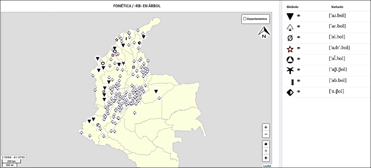The height and width of the screenshot is (168, 371).
Task: Click the black inverted triangle legend symbol
Action: [290, 16]
